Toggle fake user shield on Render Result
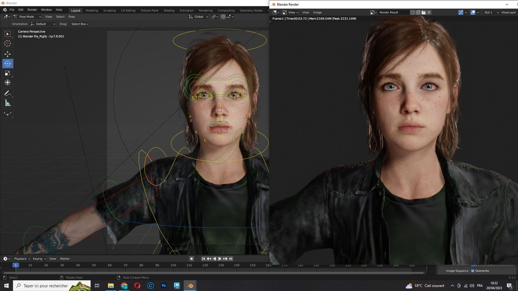Image resolution: width=518 pixels, height=291 pixels. [413, 12]
